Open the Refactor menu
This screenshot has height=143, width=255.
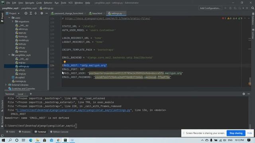click(x=48, y=3)
